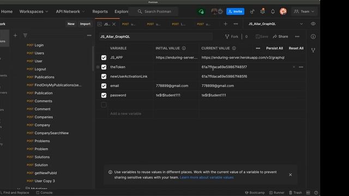Expand the API Network dropdown
The image size is (349, 196).
[x=70, y=11]
